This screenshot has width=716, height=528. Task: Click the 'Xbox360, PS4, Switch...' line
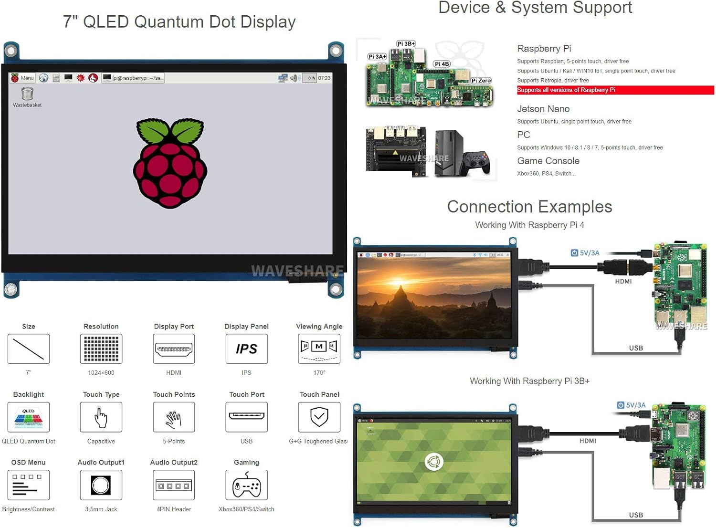point(546,174)
